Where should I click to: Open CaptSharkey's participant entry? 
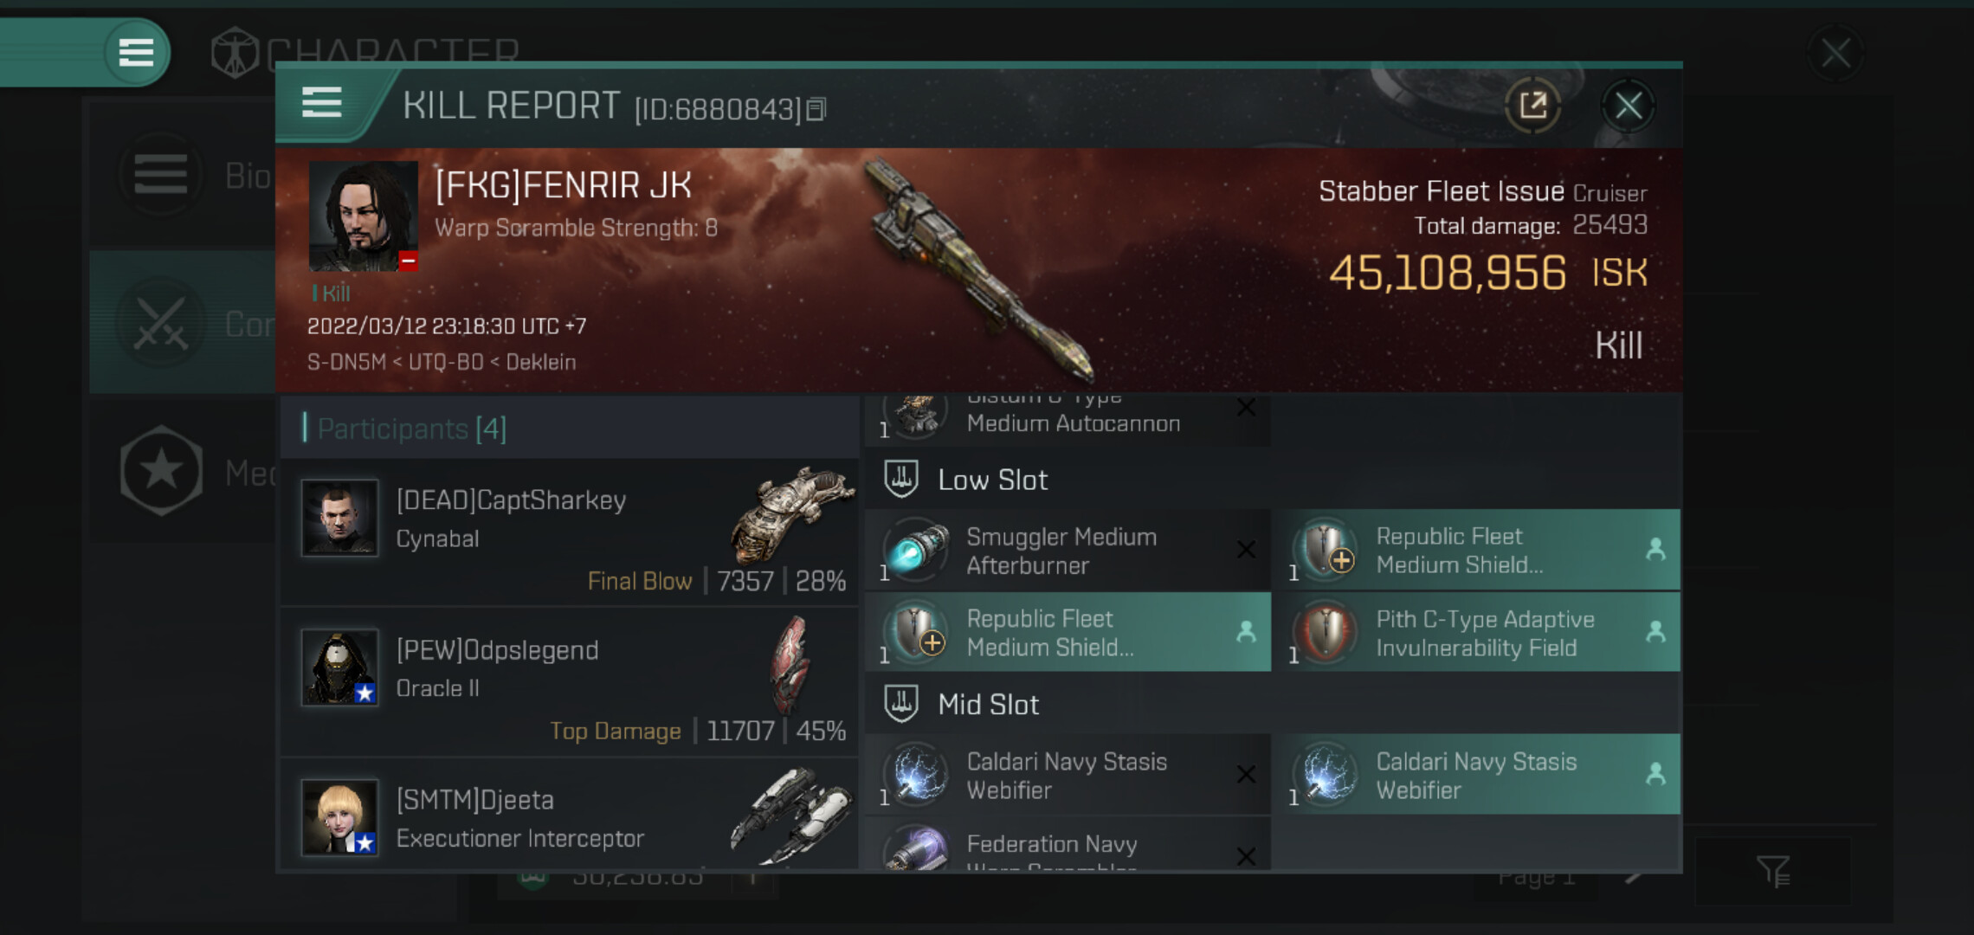coord(569,532)
